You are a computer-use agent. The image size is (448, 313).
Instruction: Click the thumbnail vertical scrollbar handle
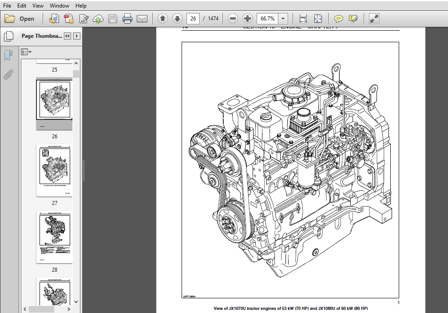(x=76, y=74)
